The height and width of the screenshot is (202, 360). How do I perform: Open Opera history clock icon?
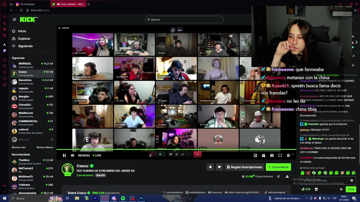point(4,72)
